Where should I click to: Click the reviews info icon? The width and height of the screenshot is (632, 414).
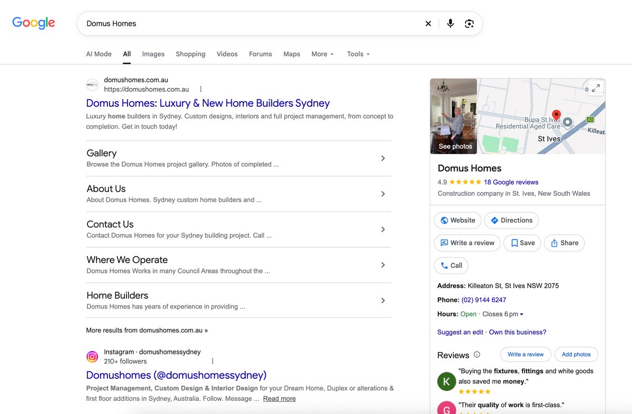pyautogui.click(x=477, y=355)
